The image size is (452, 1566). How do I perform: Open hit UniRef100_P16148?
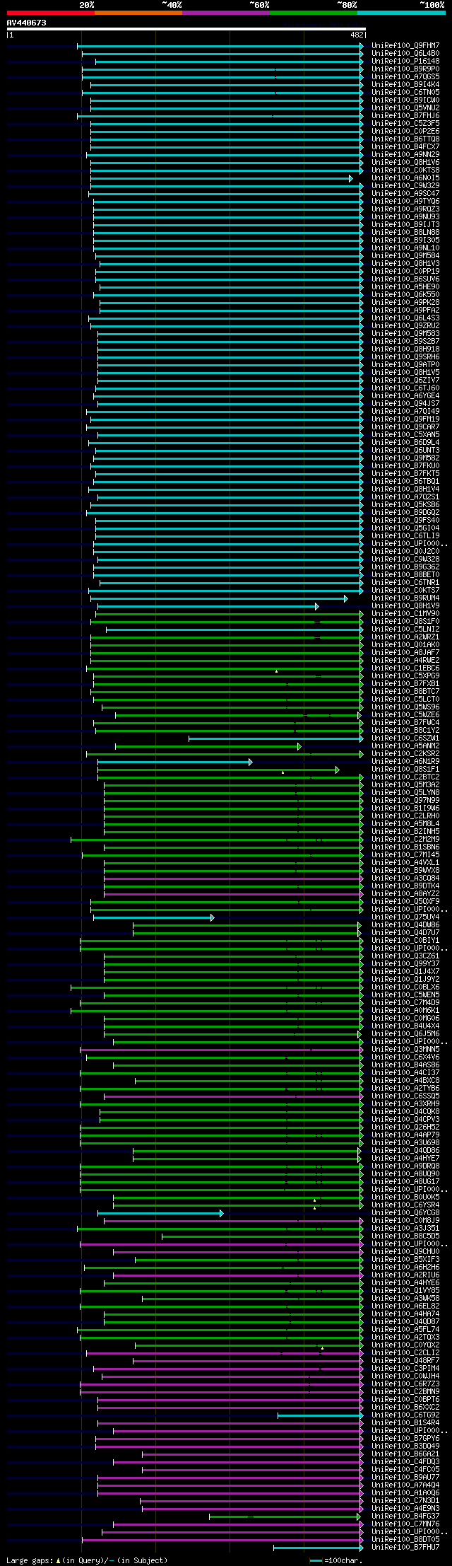coord(405,61)
